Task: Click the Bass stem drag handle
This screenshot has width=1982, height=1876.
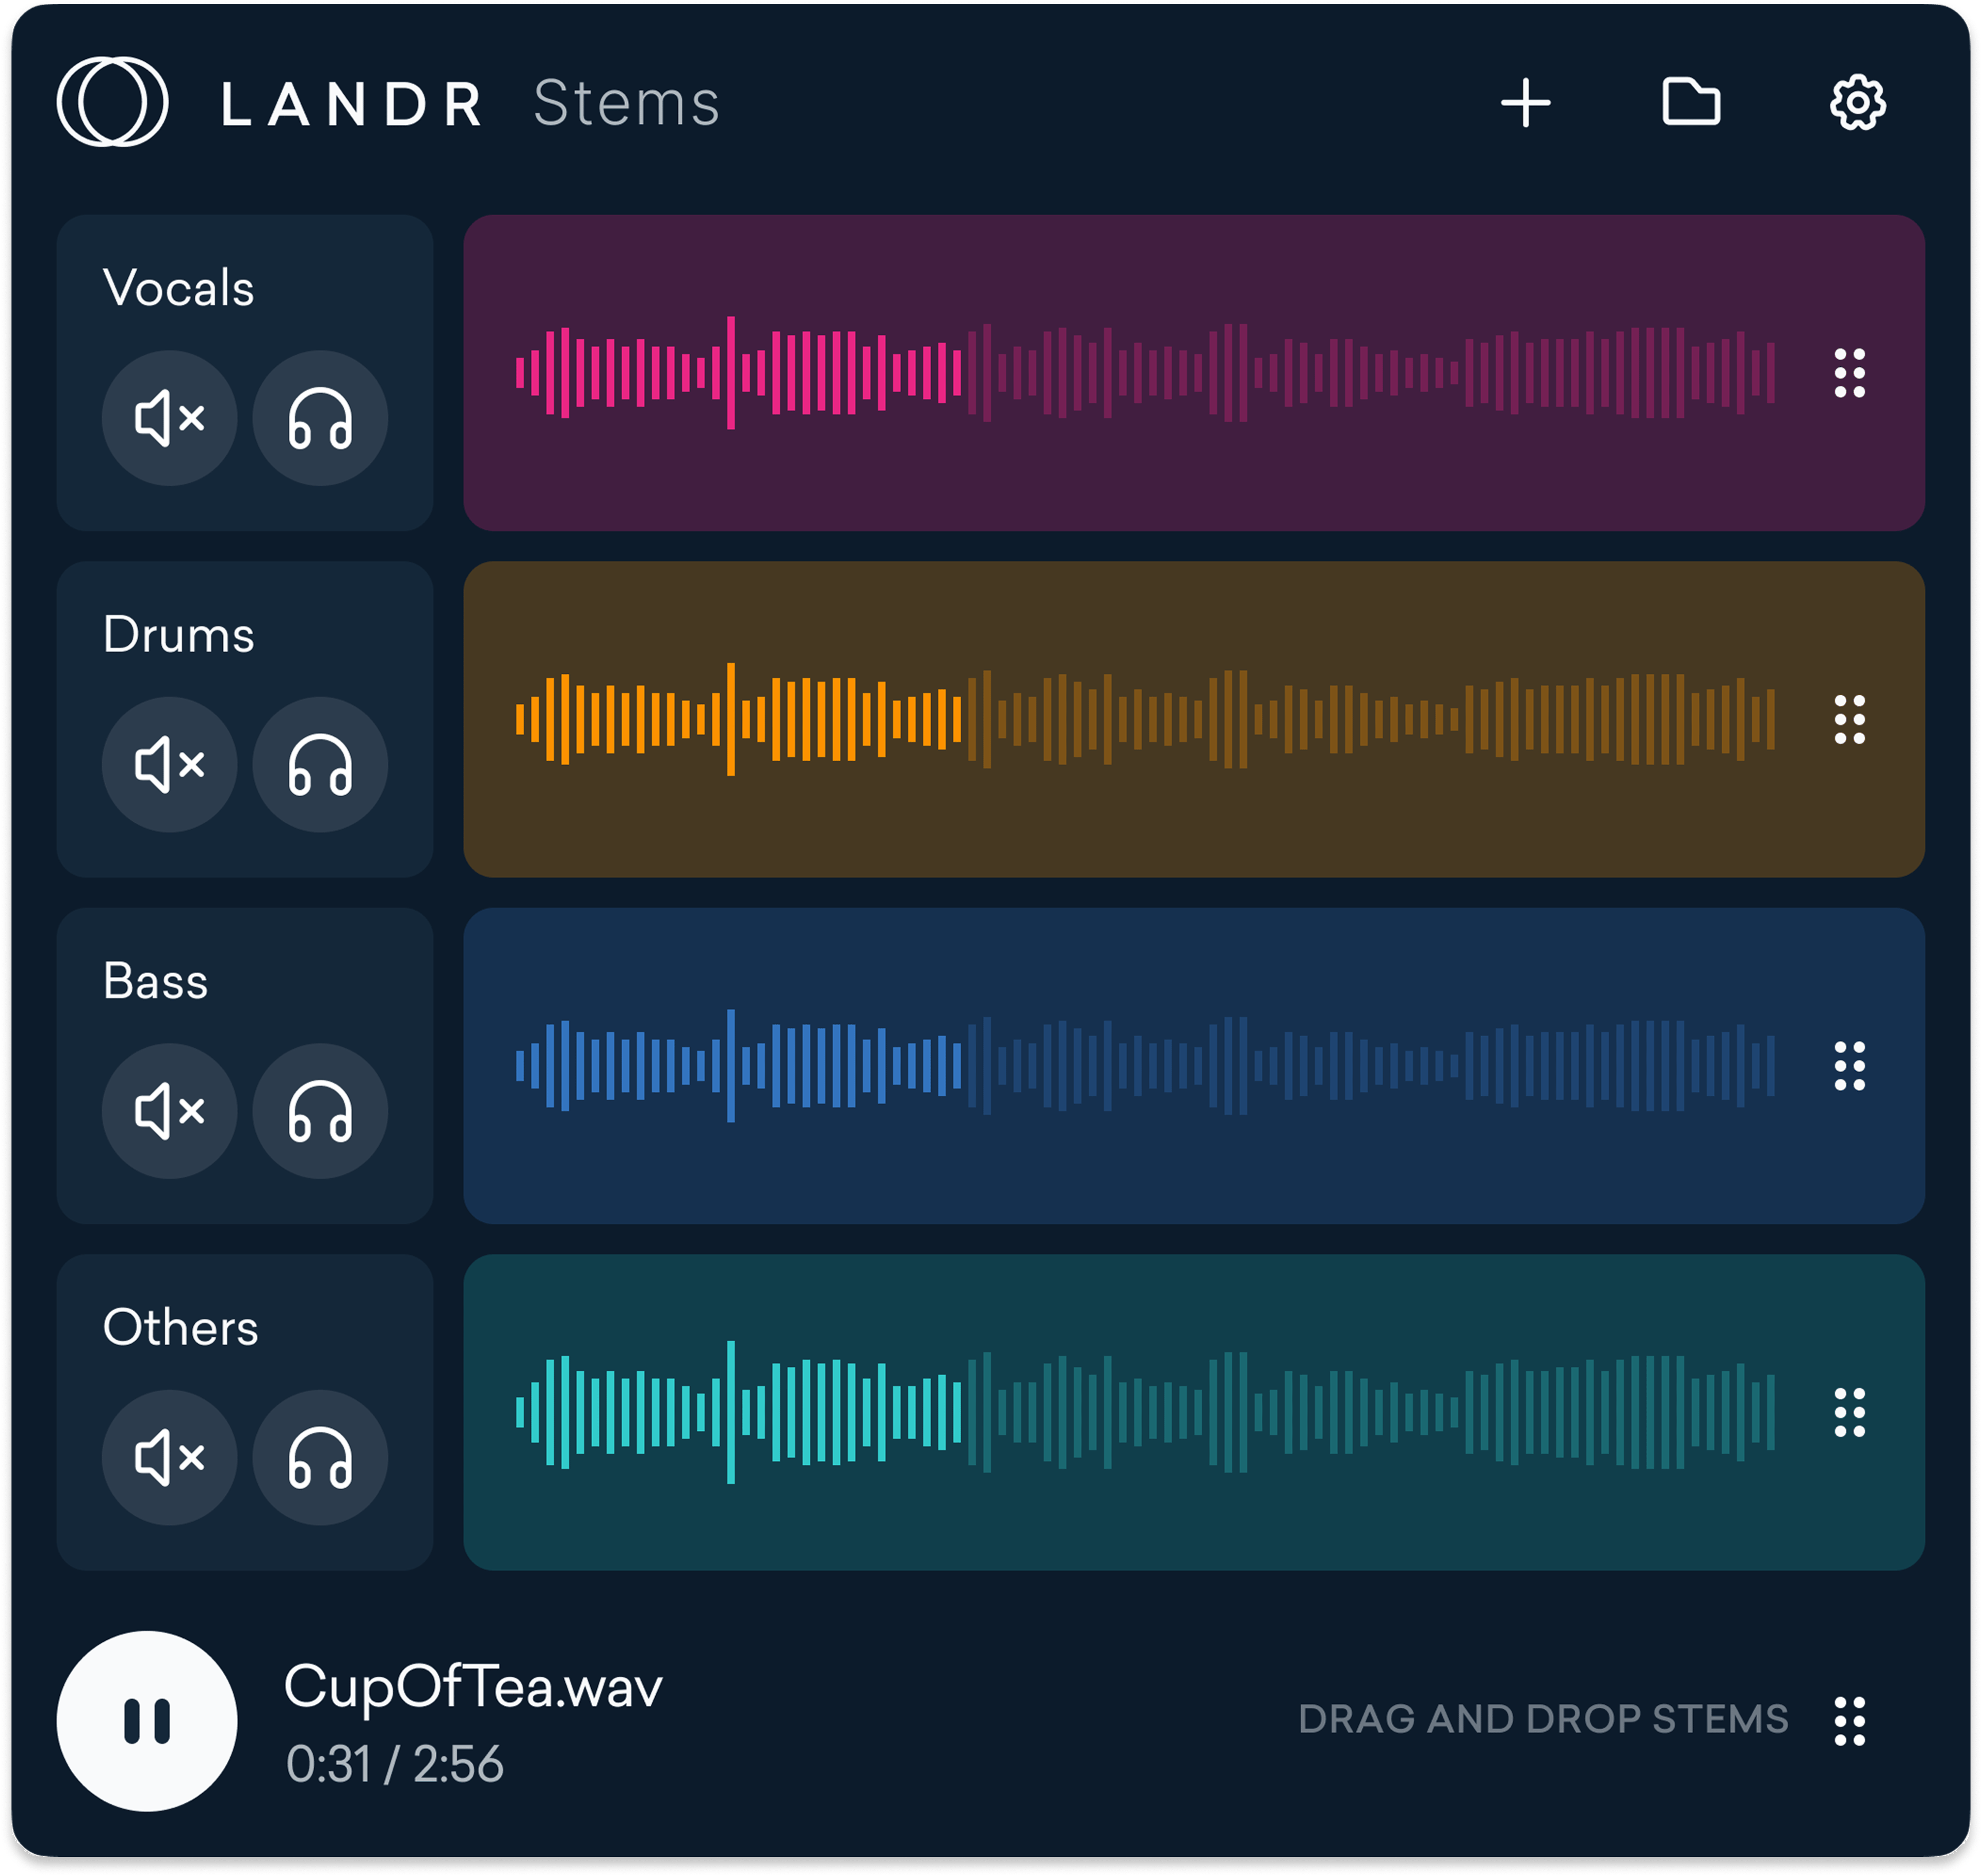Action: (x=1849, y=1066)
